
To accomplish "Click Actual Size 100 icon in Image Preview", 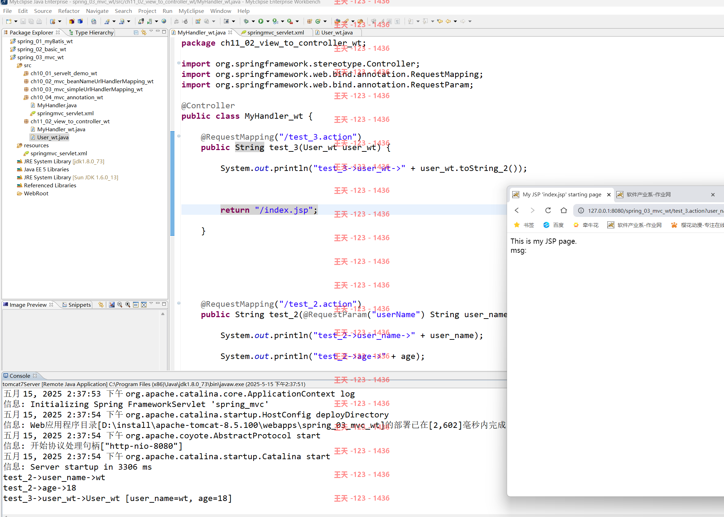I will click(x=136, y=305).
